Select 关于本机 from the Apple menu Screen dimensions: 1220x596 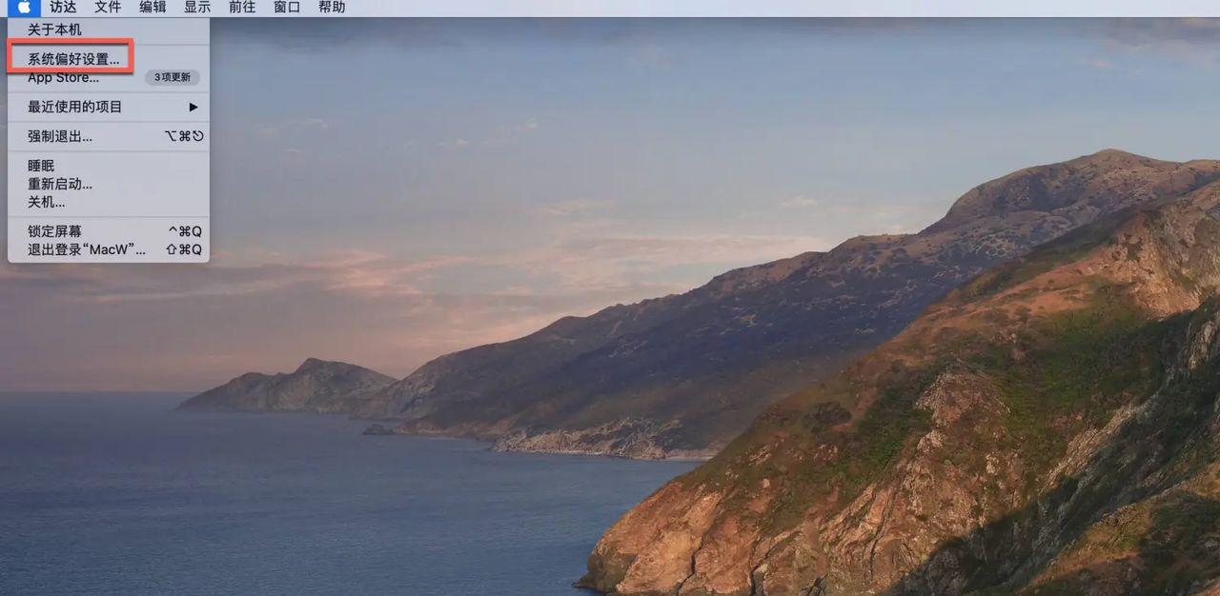click(x=109, y=30)
